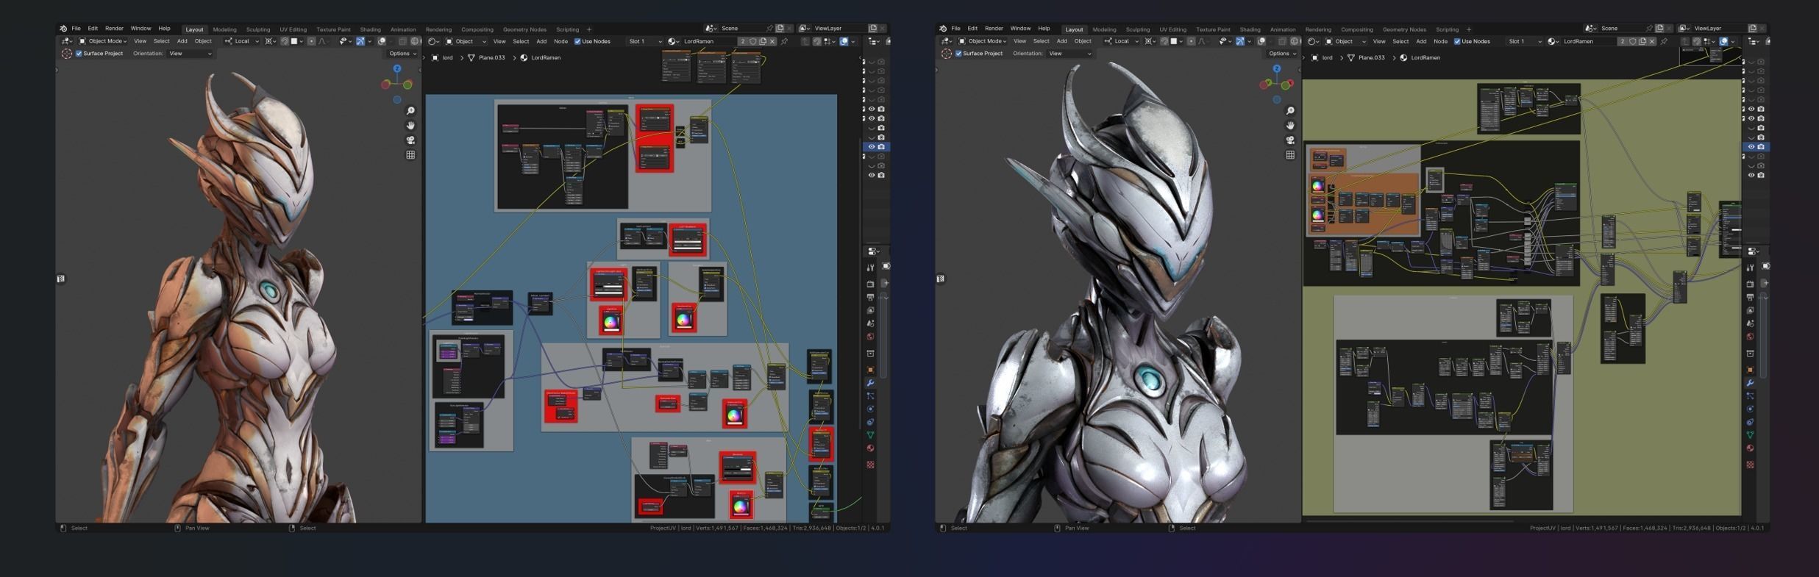This screenshot has width=1819, height=577.
Task: Click user count 2 button in left window
Action: tap(743, 42)
